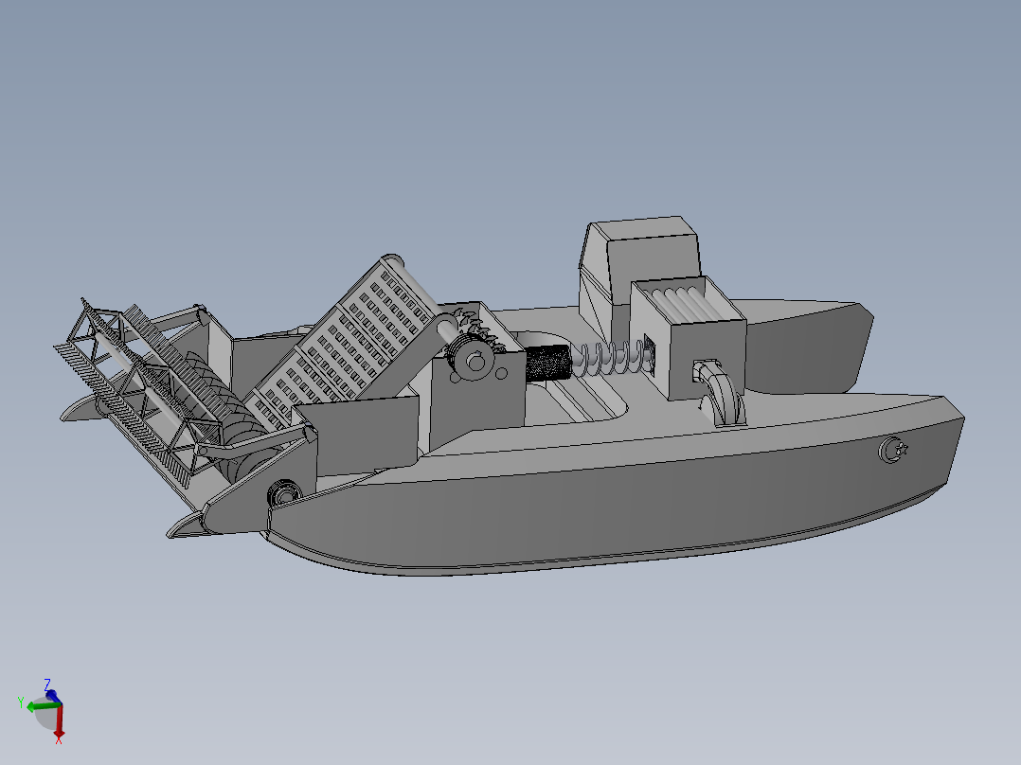This screenshot has height=765, width=1021.
Task: Click the red X axis arrow of triad
Action: [59, 722]
